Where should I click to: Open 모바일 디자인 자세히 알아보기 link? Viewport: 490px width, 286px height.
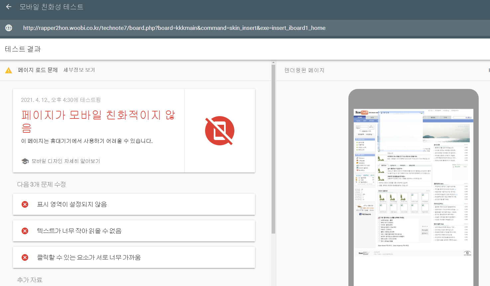pos(65,161)
